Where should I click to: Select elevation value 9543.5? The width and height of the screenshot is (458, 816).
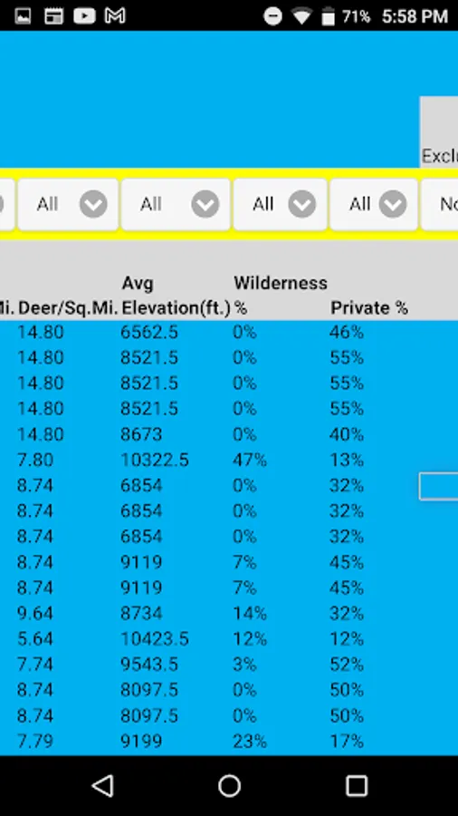coord(149,664)
